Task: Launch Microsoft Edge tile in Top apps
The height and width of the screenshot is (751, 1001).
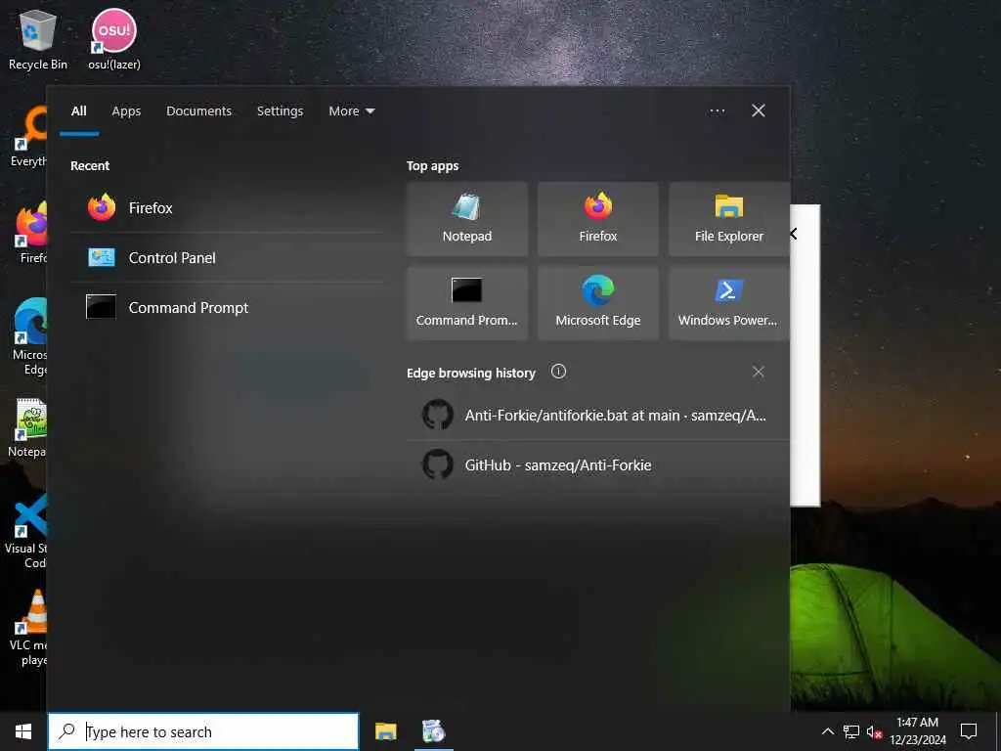Action: coord(598,303)
